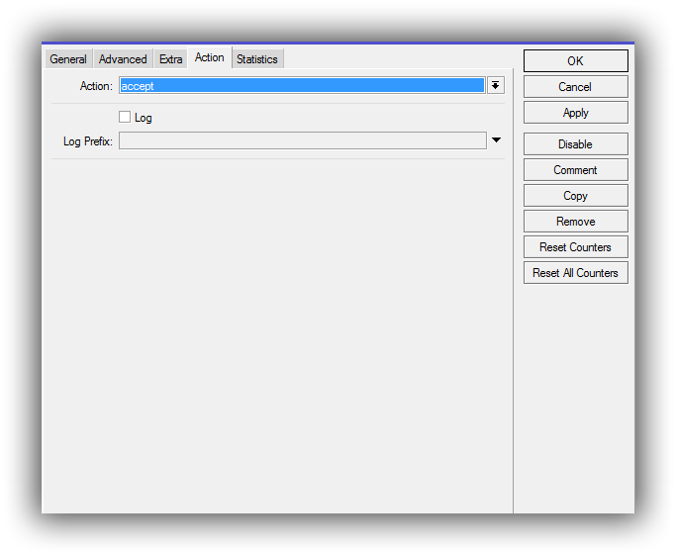Click the Log Prefix input field
The height and width of the screenshot is (555, 677).
click(x=303, y=140)
